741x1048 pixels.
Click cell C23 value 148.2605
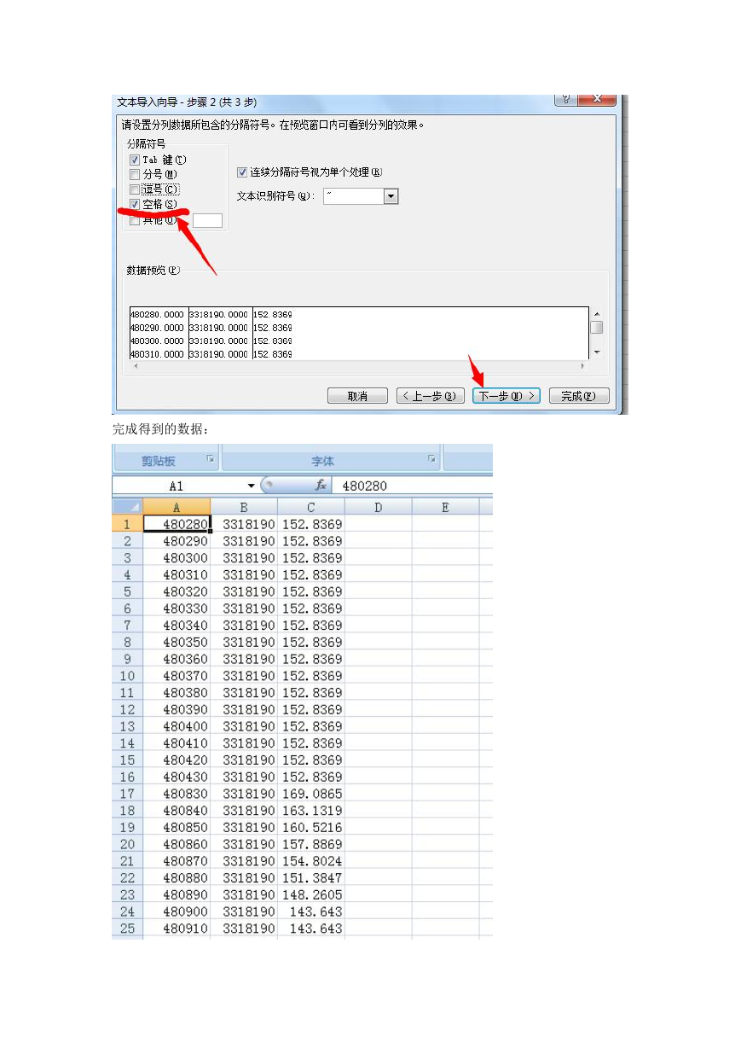coord(311,894)
